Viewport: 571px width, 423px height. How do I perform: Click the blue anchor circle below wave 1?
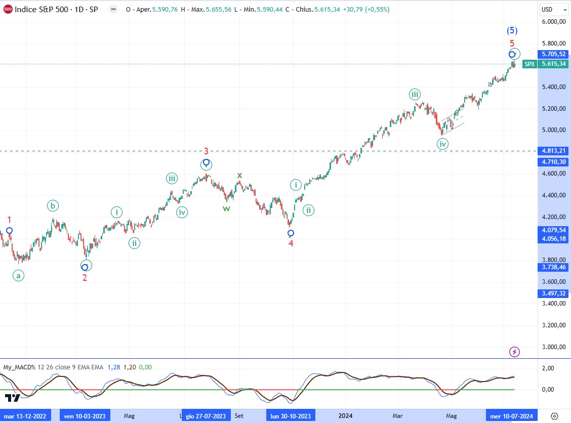(10, 230)
